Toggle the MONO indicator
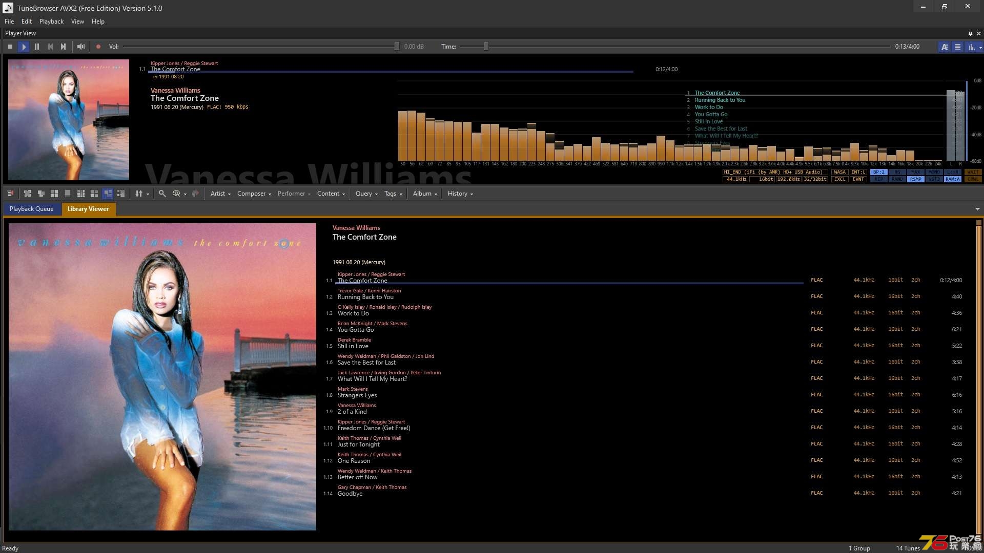Image resolution: width=984 pixels, height=553 pixels. tap(934, 172)
